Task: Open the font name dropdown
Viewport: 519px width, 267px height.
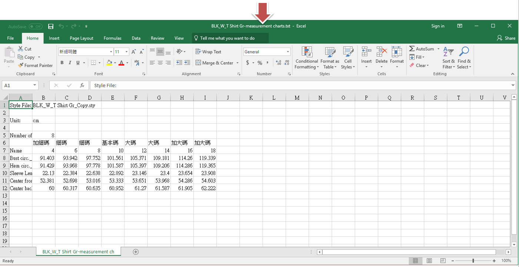Action: coord(111,52)
